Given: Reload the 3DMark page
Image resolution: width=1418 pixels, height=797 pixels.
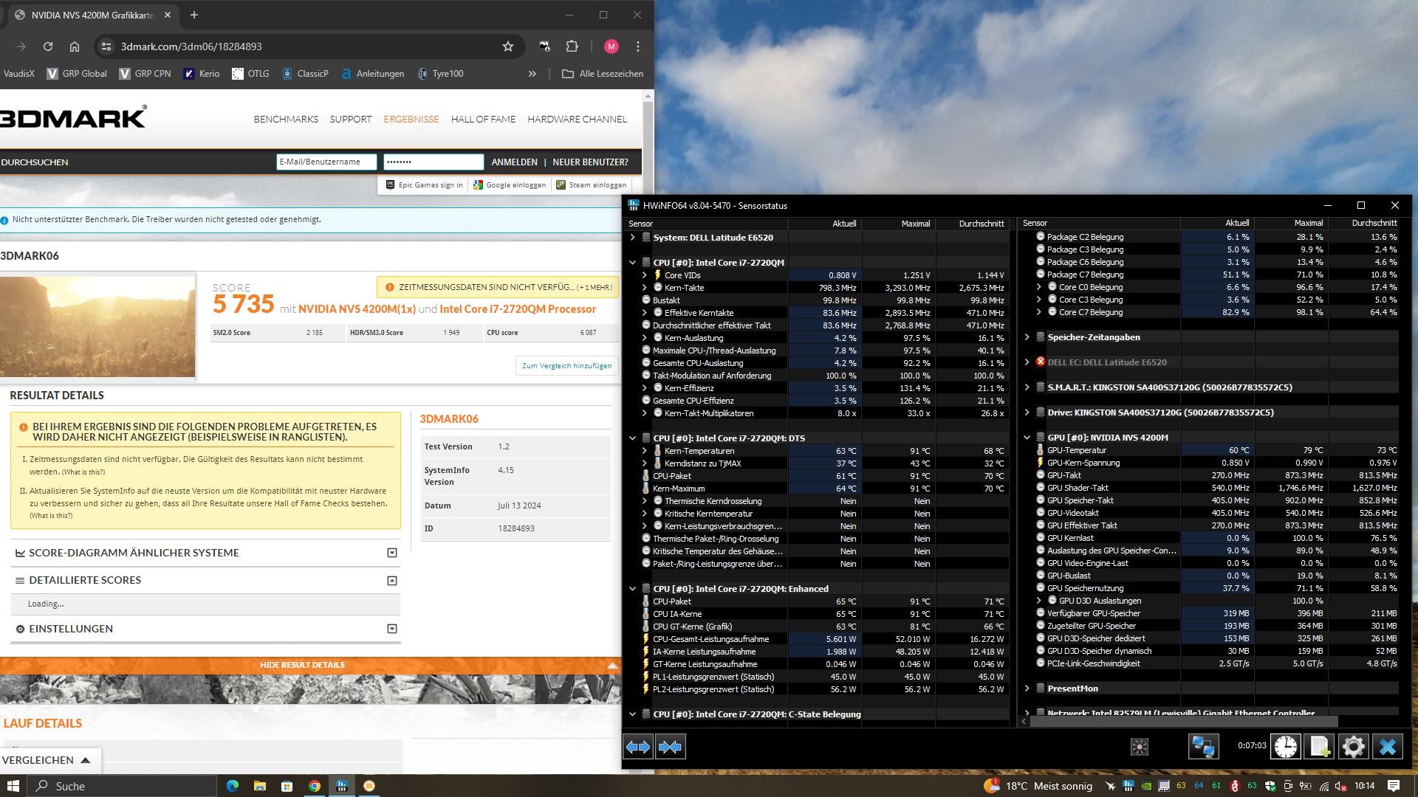Looking at the screenshot, I should 48,46.
